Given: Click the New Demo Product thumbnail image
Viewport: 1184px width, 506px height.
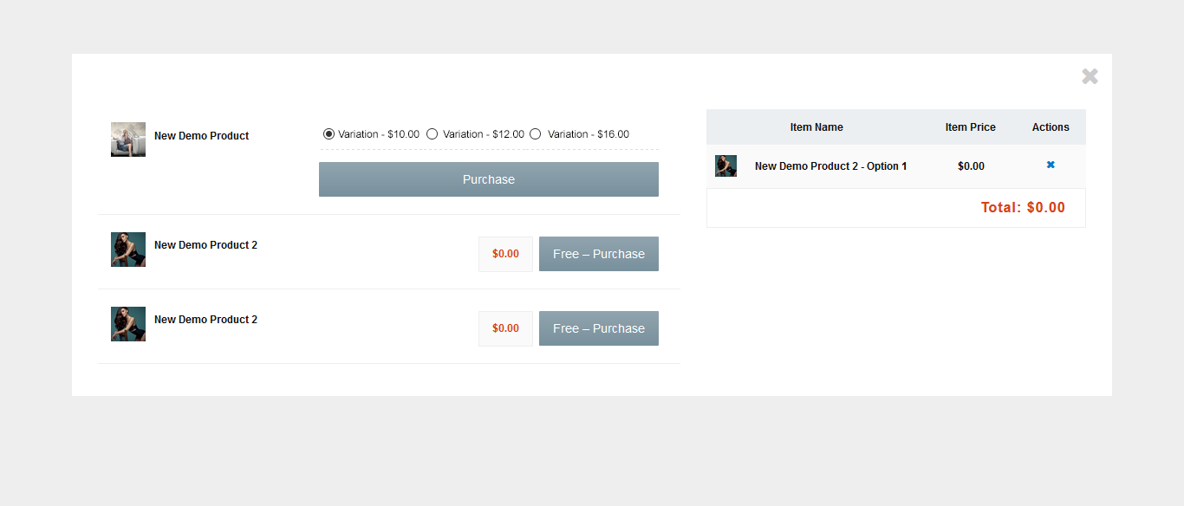Looking at the screenshot, I should click(x=128, y=139).
